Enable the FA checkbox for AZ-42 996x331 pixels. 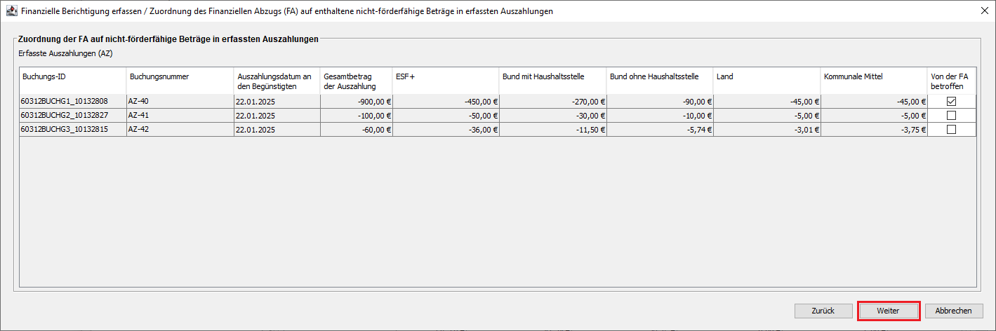pyautogui.click(x=951, y=129)
